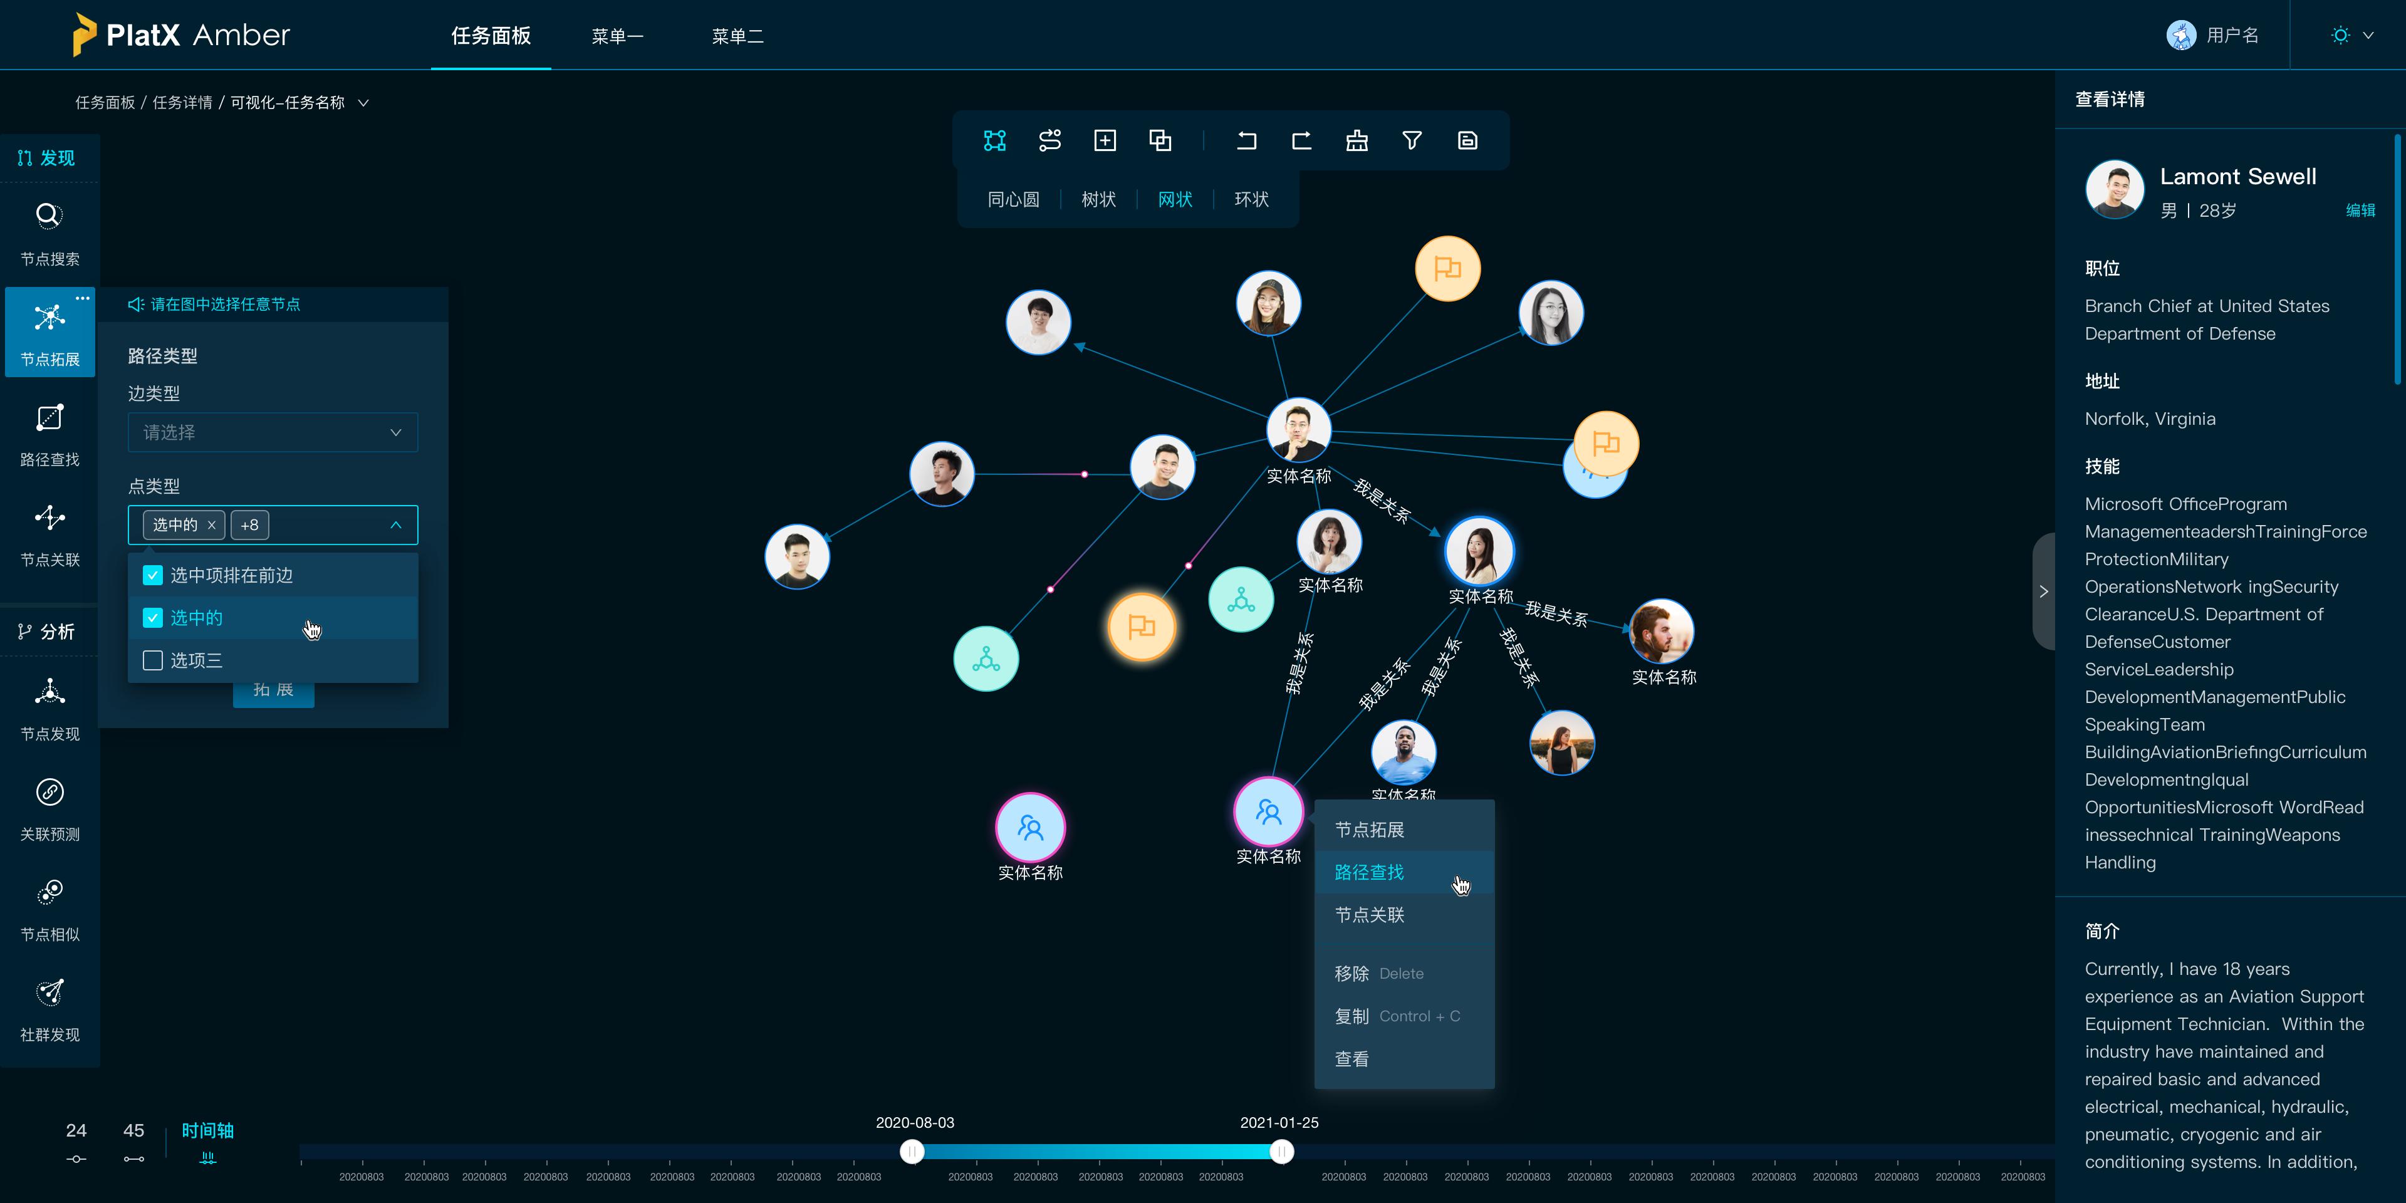Click the '编辑' link in details

[x=2359, y=210]
